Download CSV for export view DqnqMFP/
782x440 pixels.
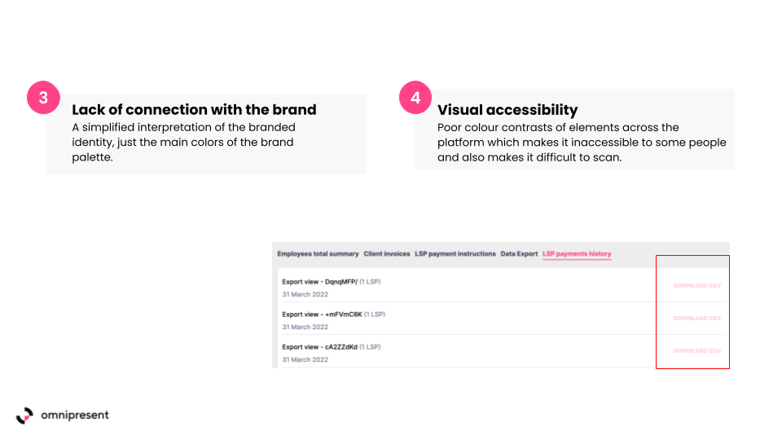697,286
